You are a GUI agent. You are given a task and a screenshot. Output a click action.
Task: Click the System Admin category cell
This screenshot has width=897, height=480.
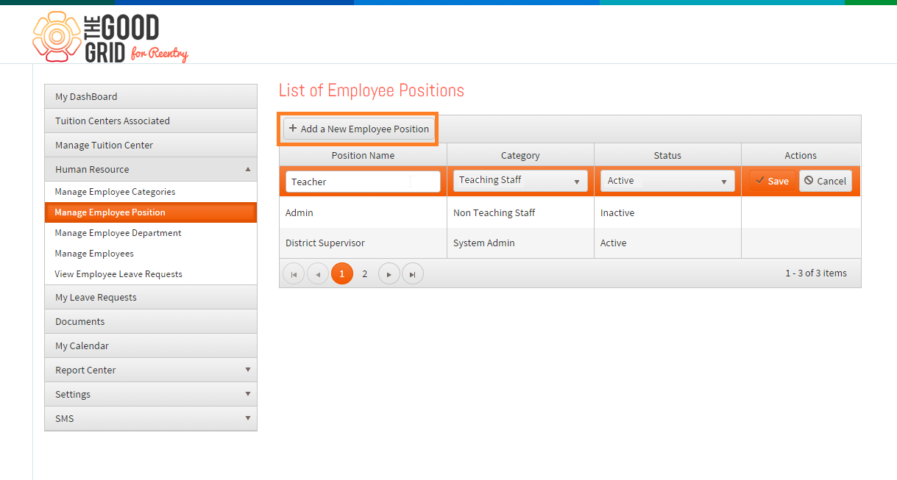520,243
